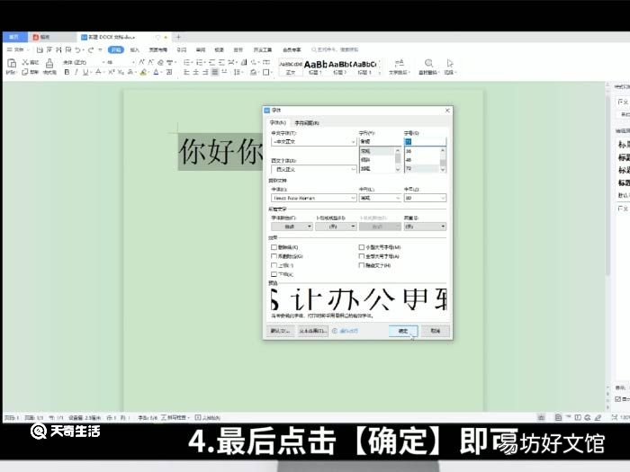Click the Paste clipboard icon
The image size is (630, 472).
pyautogui.click(x=12, y=63)
